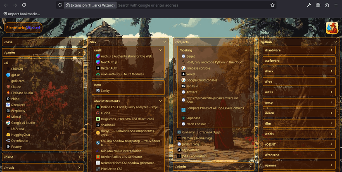Reload the page in browser toolbar
This screenshot has height=172, width=342.
coord(24,5)
